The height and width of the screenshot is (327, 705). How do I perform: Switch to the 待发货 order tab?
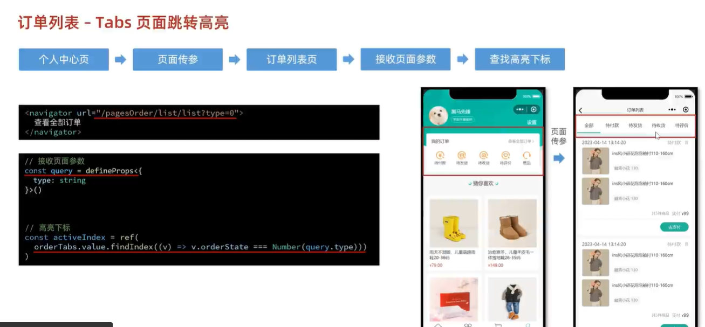(x=635, y=126)
